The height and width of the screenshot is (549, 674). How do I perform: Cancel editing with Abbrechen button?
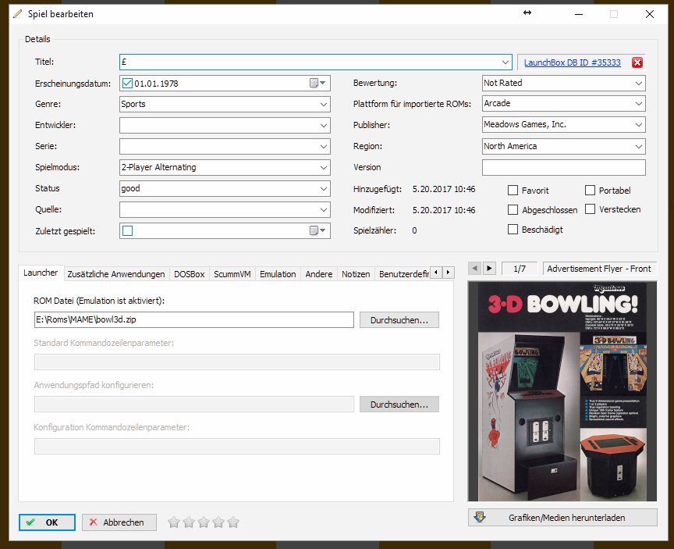119,522
